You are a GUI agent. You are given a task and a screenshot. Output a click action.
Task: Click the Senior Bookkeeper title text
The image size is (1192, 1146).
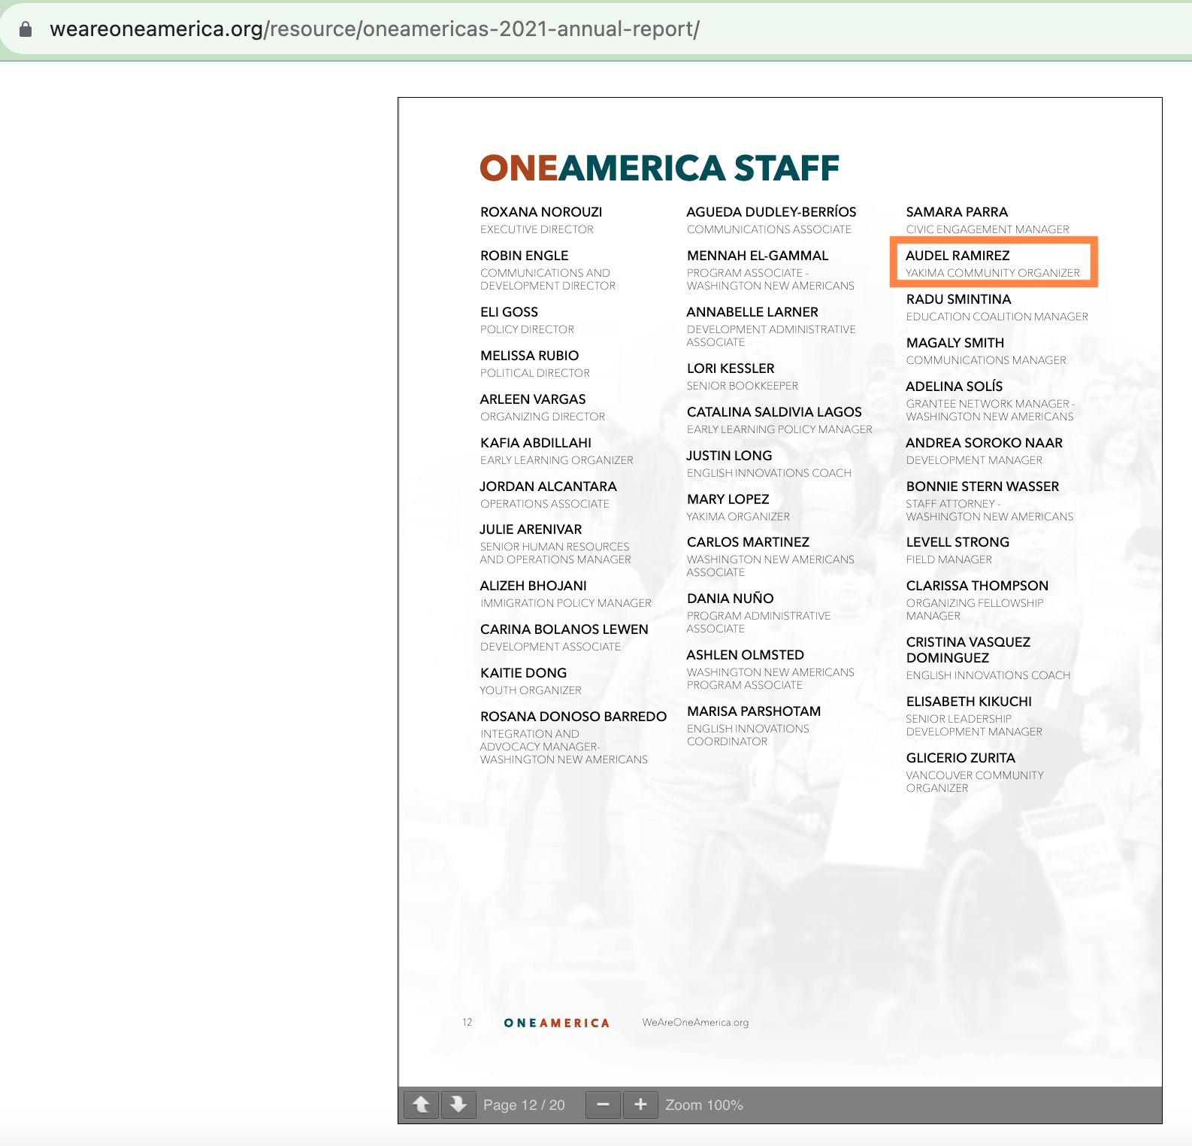[742, 386]
